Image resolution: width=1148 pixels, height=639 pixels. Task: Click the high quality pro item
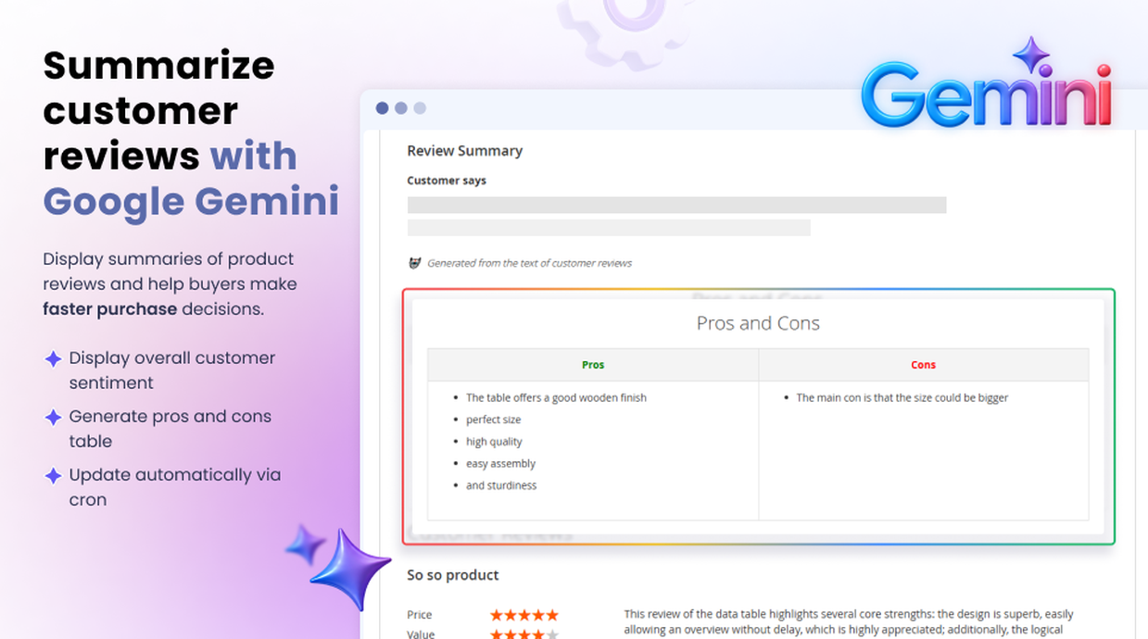494,442
